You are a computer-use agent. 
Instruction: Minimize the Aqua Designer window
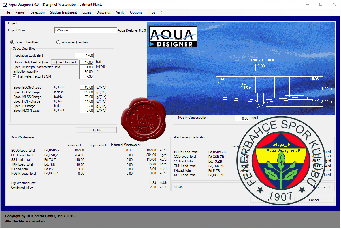pos(308,4)
